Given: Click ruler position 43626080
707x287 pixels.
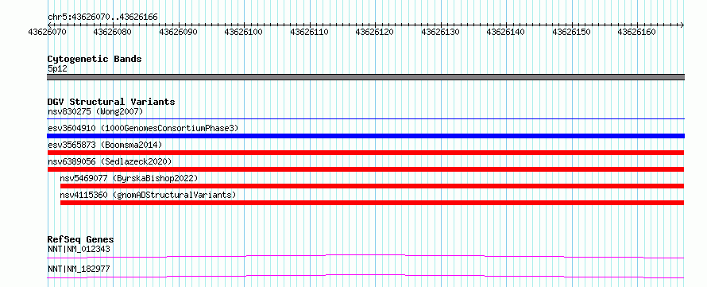Looking at the screenshot, I should (x=113, y=32).
